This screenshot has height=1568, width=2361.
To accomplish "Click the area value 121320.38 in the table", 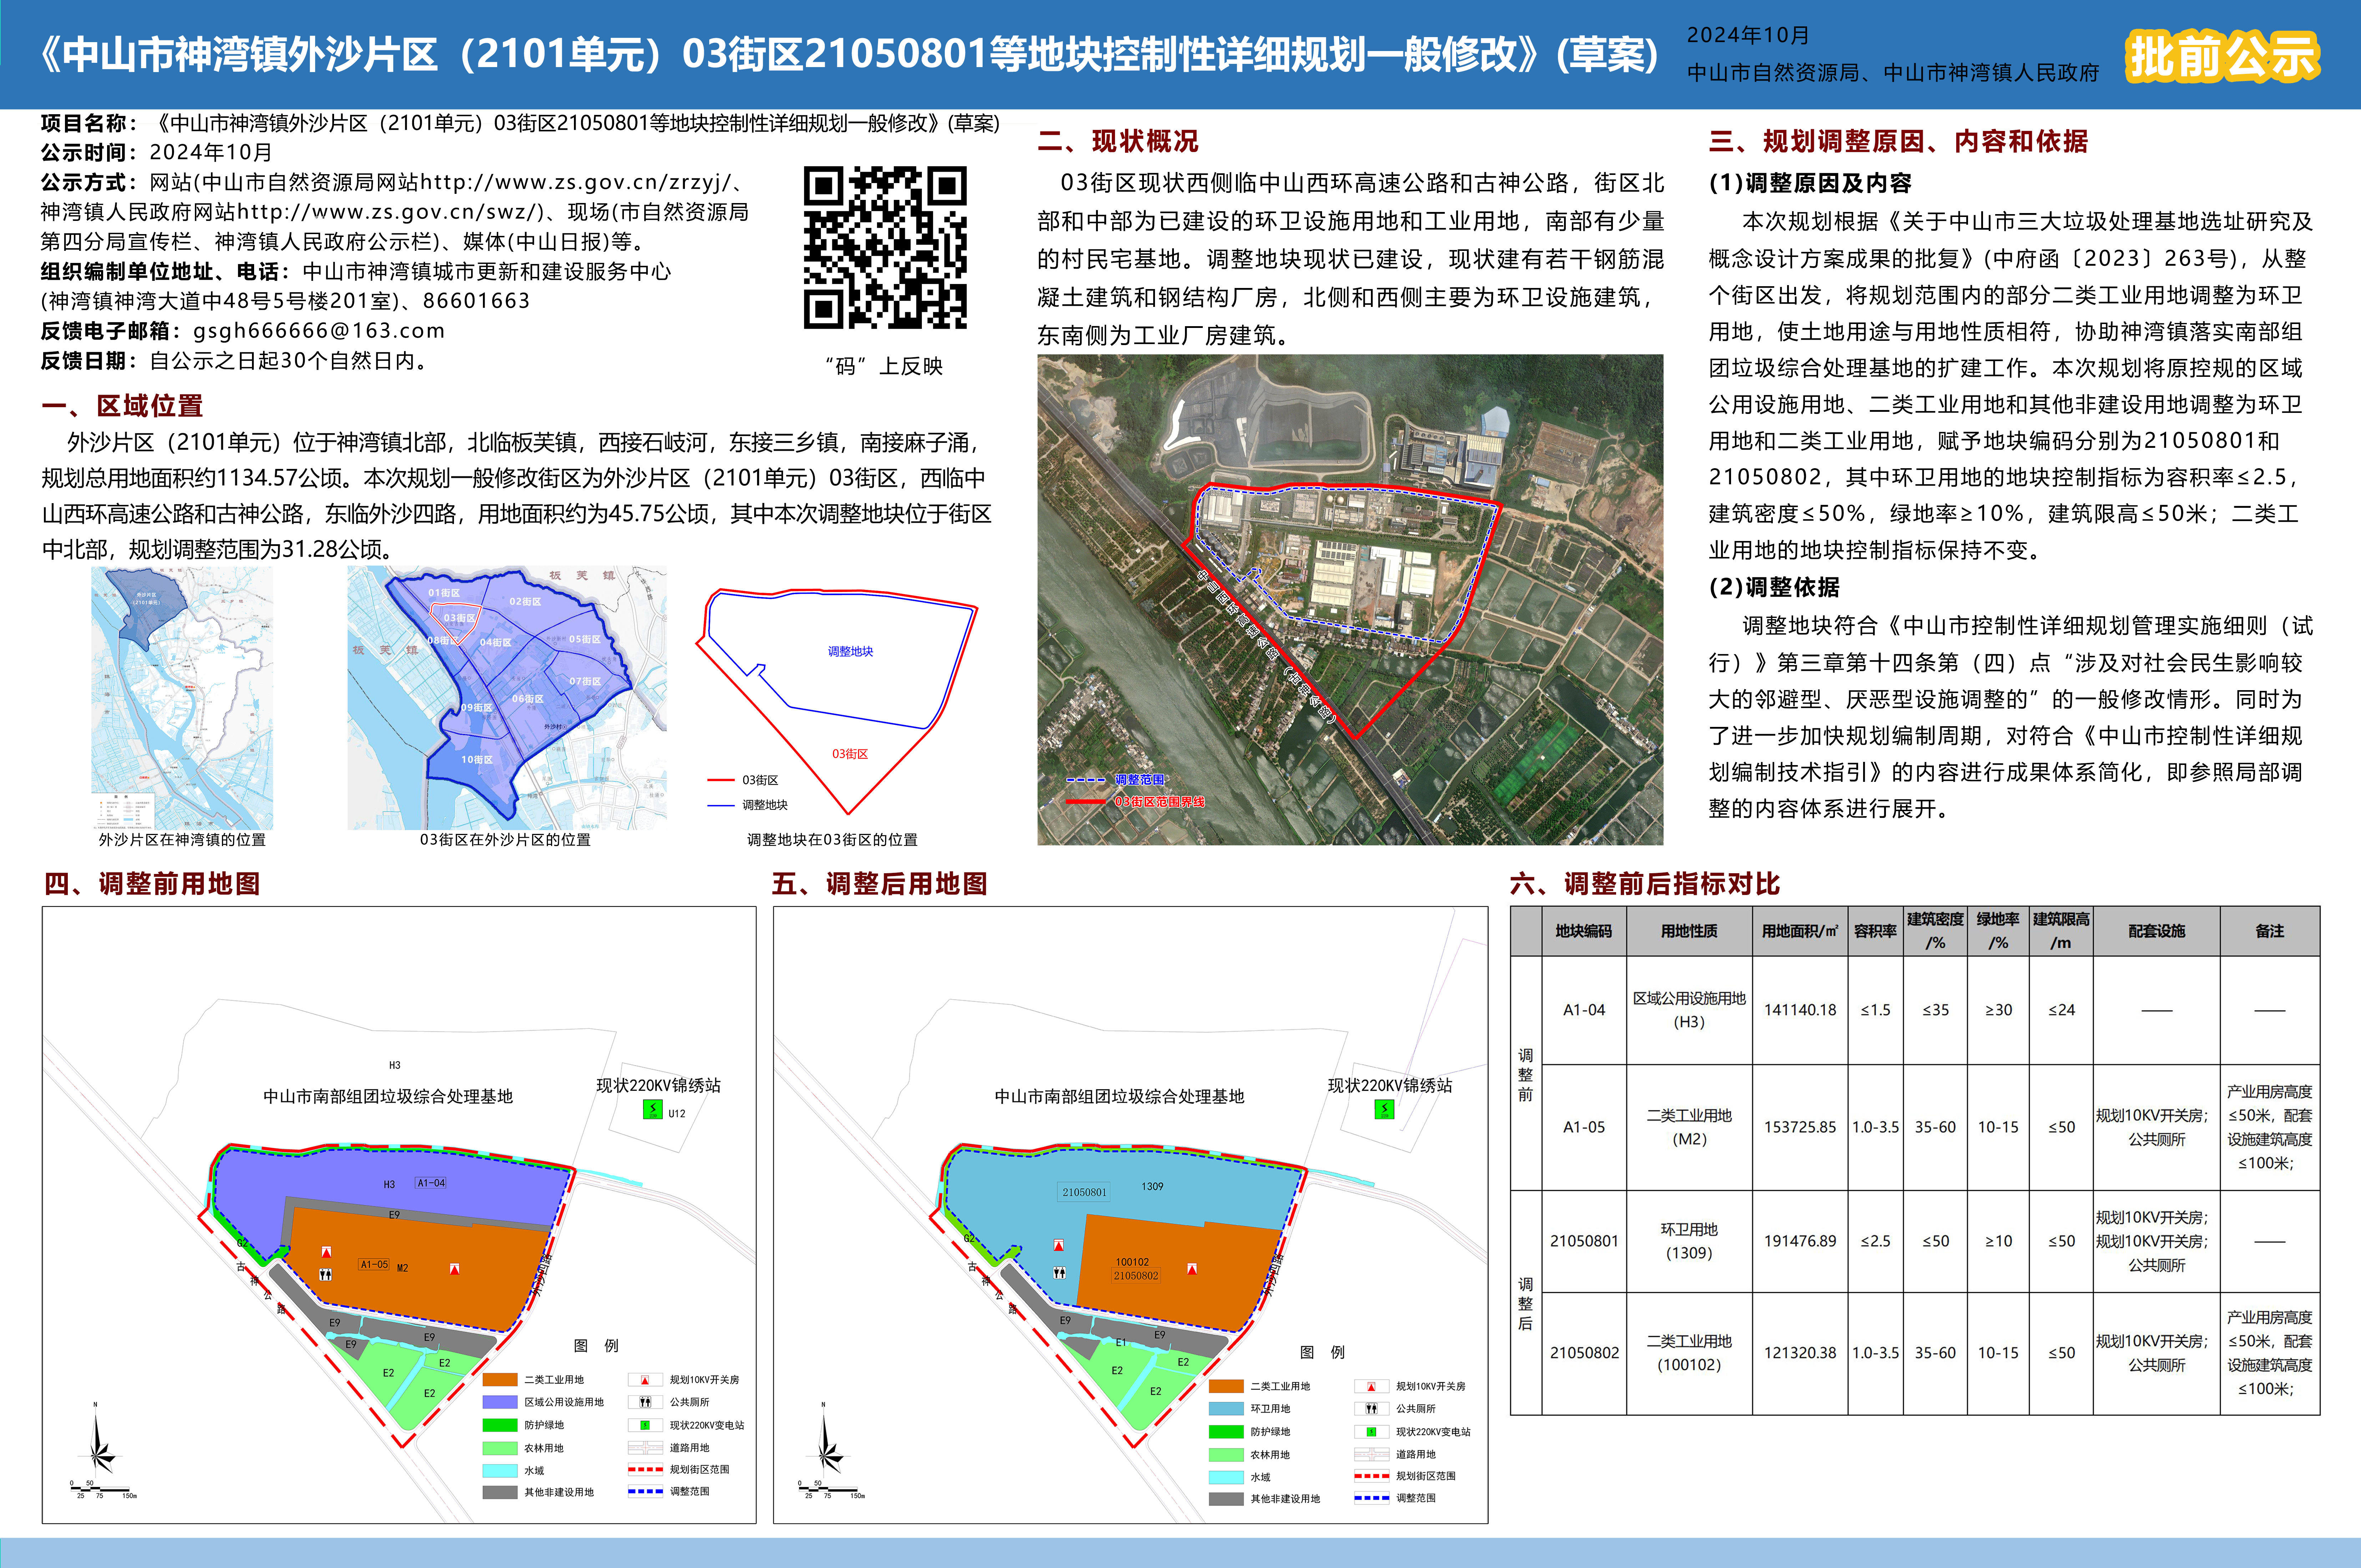I will point(1800,1353).
